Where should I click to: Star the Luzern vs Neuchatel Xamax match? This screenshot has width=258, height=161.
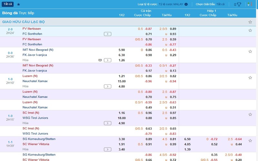(250, 78)
